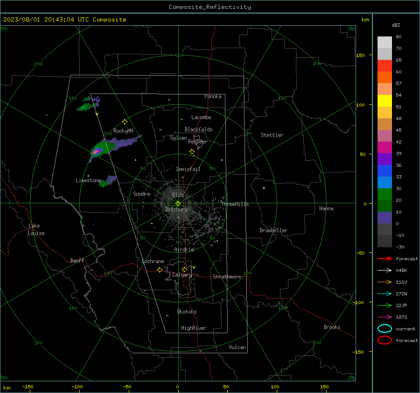This screenshot has height=393, width=420.
Task: Click the yellow diamond marker below Cochrane
Action: click(160, 270)
